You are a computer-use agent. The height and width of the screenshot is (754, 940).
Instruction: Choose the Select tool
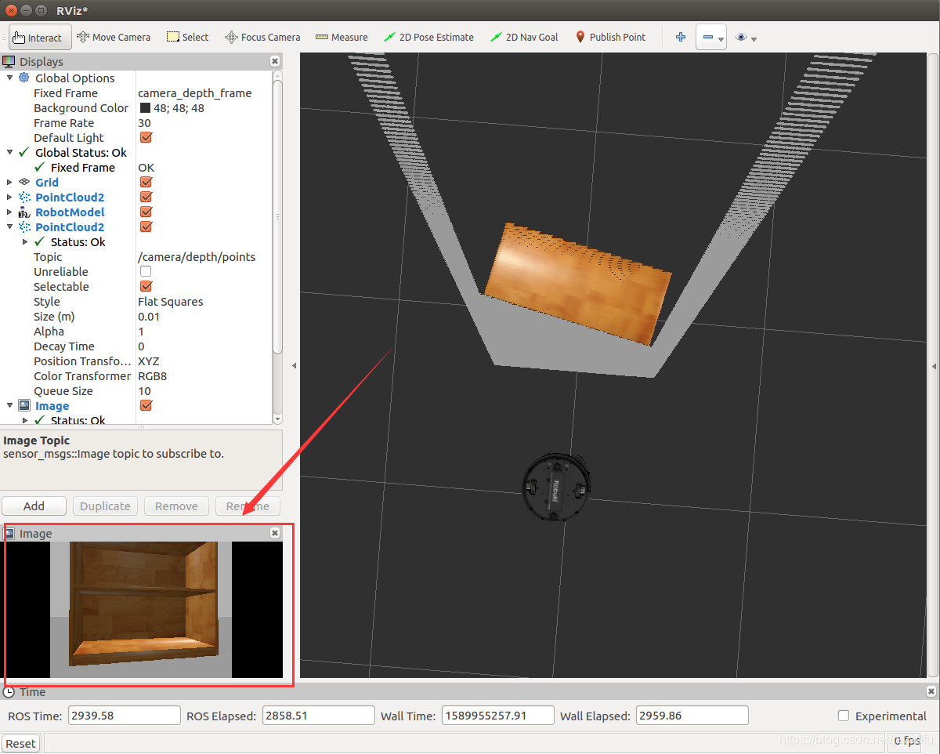187,37
